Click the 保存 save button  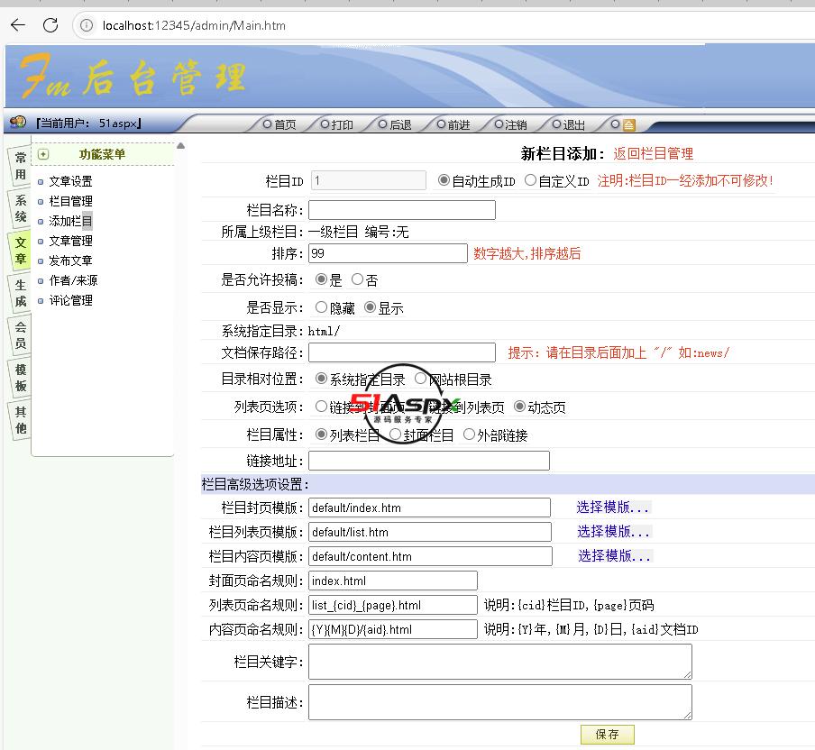pyautogui.click(x=607, y=734)
